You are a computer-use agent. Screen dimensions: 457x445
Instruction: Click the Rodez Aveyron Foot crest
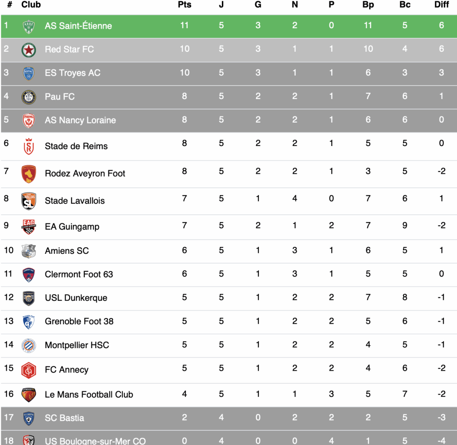[29, 174]
